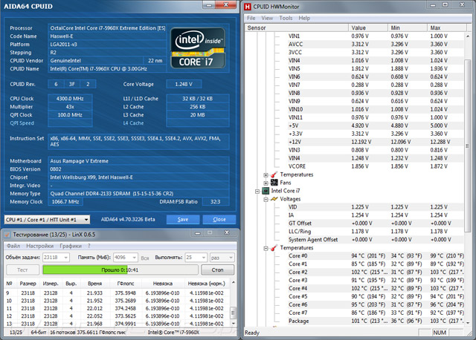
Task: Click the fan icon beside Fans node
Action: [x=274, y=183]
